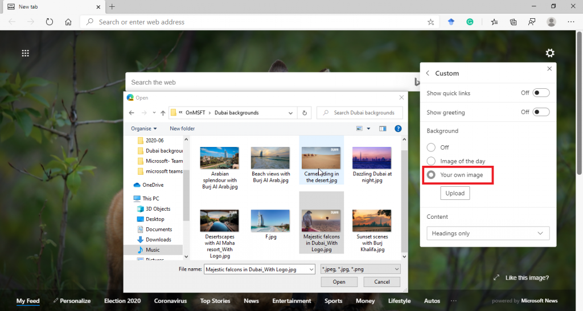This screenshot has width=583, height=311.
Task: Toggle Show greeting switch
Action: coord(541,112)
